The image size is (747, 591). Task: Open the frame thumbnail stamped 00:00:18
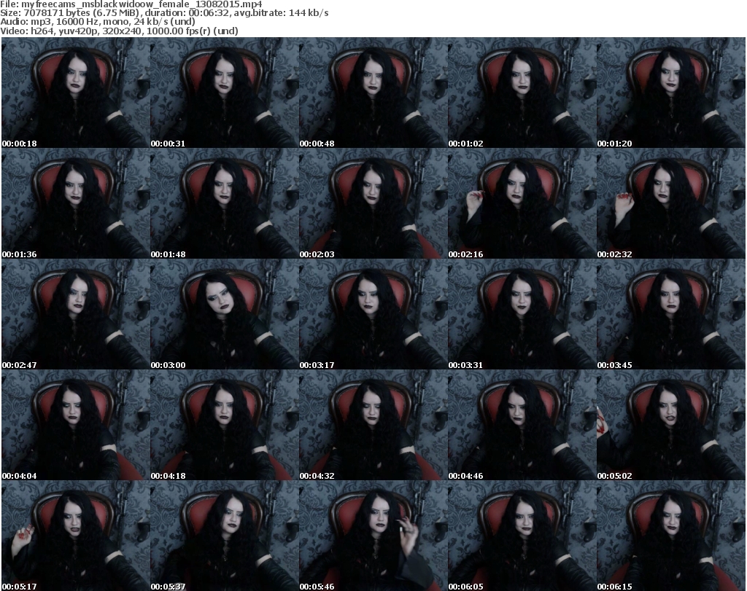(76, 93)
